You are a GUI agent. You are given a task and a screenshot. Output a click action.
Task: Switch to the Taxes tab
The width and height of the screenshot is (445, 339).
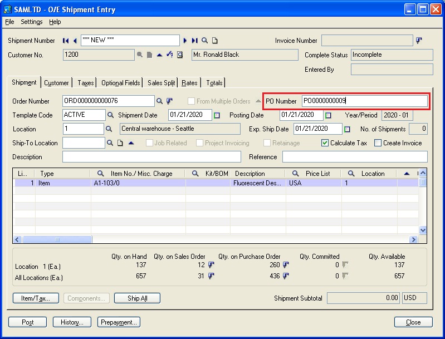pos(86,83)
